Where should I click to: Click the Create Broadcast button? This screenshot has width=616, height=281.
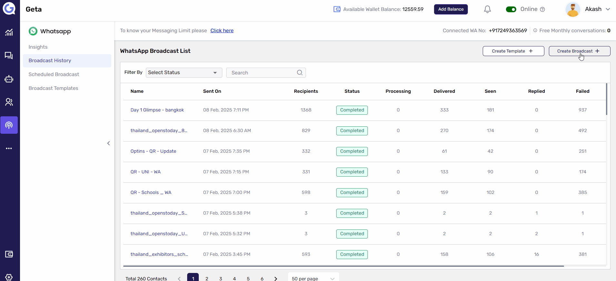click(579, 51)
